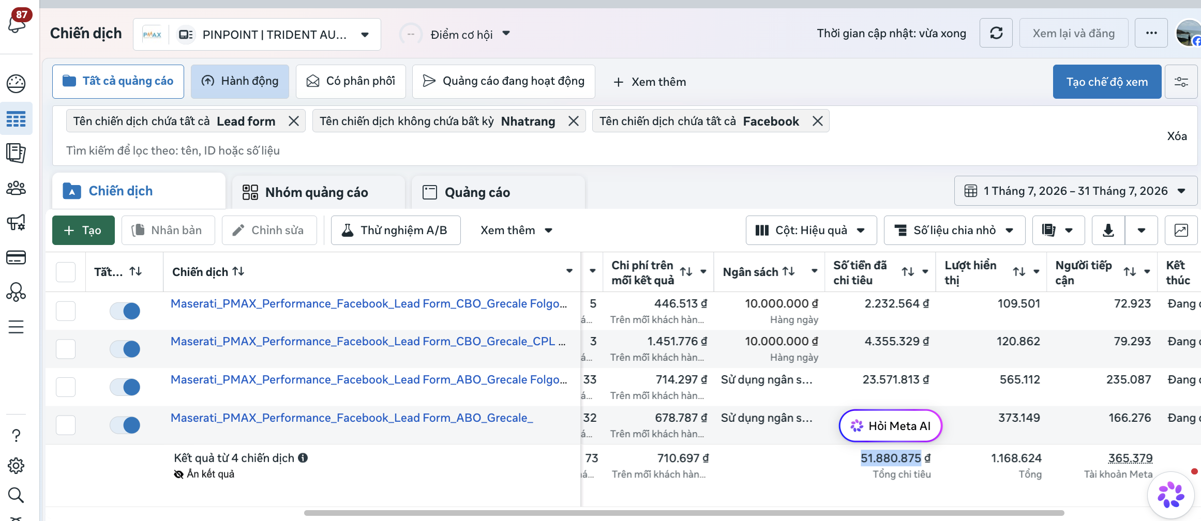Remove the Lead form filter
The width and height of the screenshot is (1201, 521).
(294, 121)
